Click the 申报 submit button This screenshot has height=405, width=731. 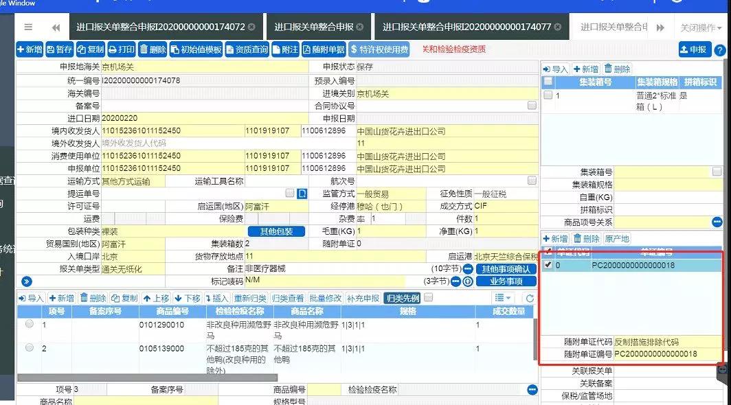pyautogui.click(x=694, y=49)
